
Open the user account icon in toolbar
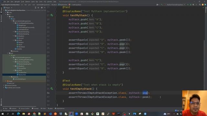[158, 5]
